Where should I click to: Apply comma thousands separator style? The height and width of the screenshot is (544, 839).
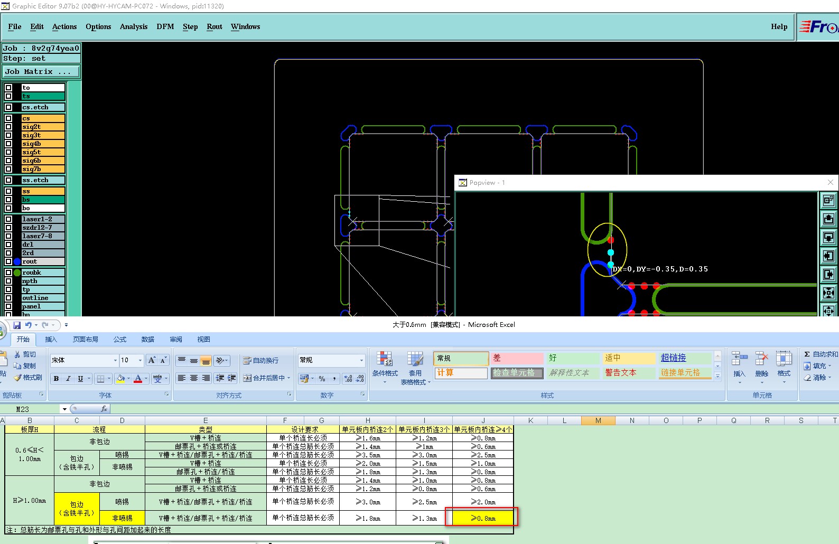[334, 378]
